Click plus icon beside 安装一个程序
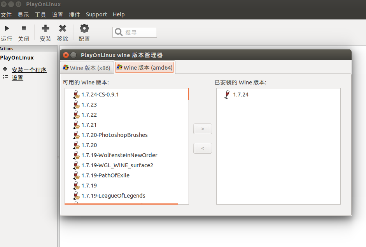Image resolution: width=366 pixels, height=247 pixels. [x=5, y=69]
